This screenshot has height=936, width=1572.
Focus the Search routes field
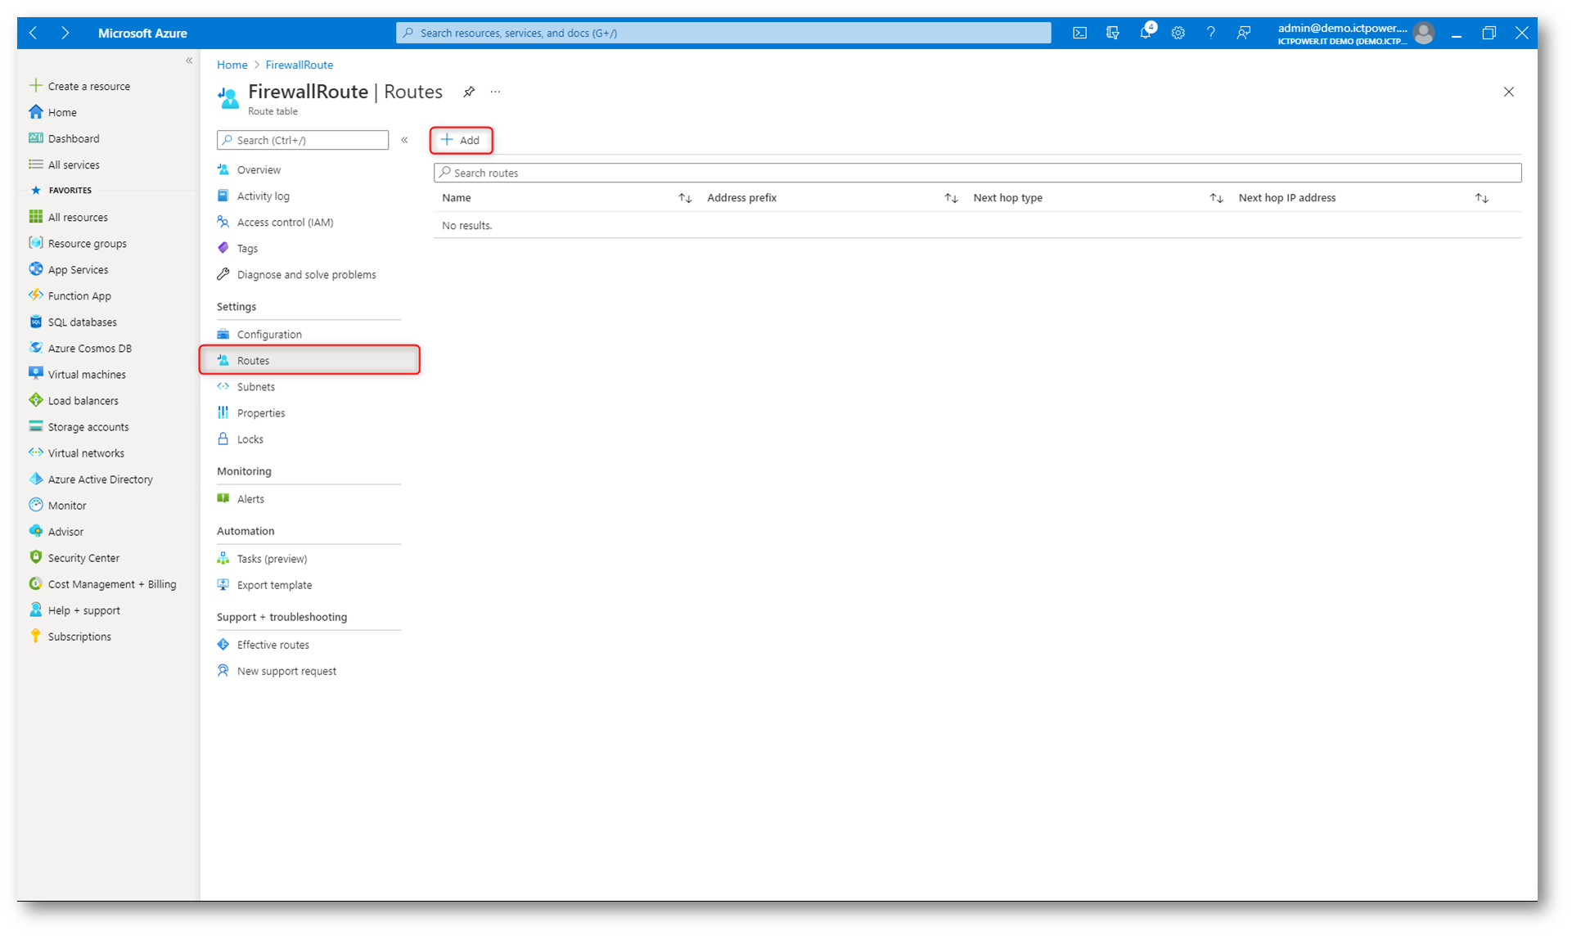pyautogui.click(x=977, y=173)
